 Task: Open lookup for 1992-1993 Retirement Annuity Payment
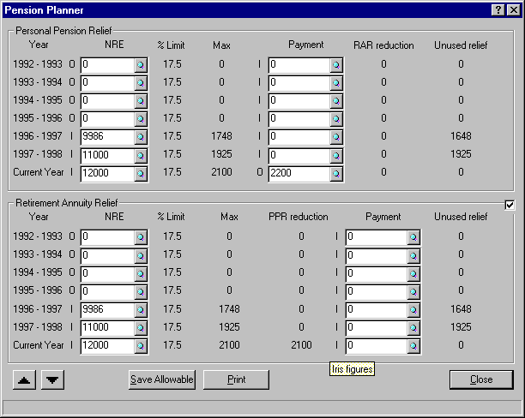(413, 237)
